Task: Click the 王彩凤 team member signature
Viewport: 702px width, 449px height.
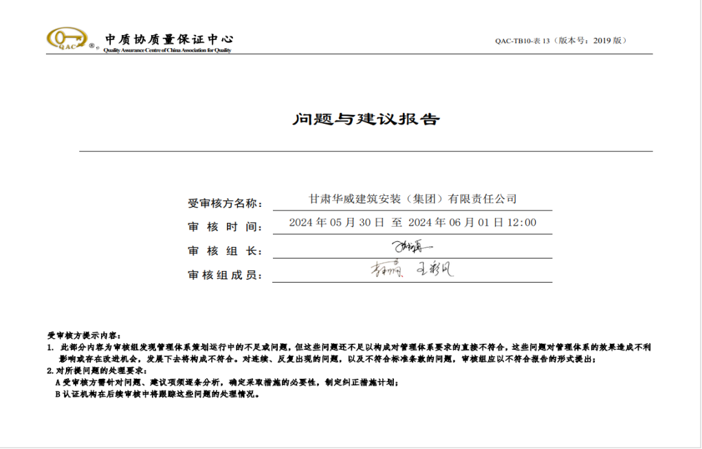Action: pos(435,270)
